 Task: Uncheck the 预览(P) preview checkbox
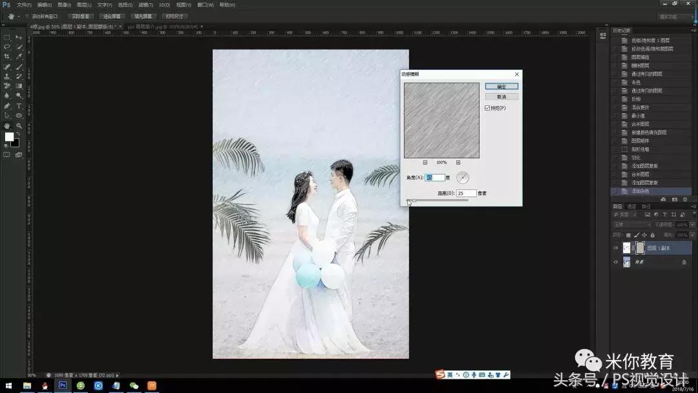pos(487,108)
